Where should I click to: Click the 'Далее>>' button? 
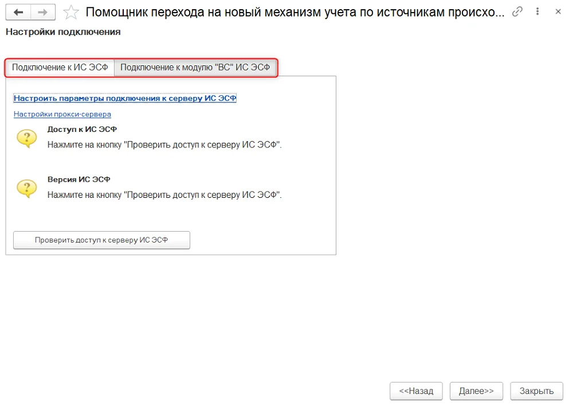click(476, 391)
